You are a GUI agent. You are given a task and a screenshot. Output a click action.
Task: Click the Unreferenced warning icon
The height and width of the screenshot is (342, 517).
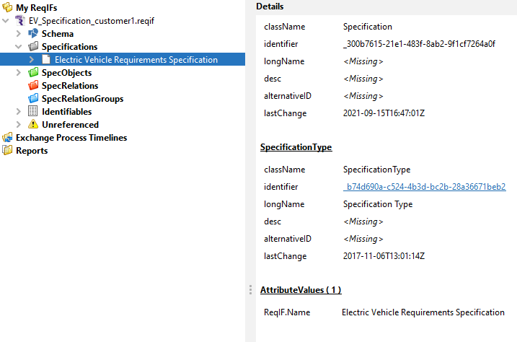pos(33,125)
